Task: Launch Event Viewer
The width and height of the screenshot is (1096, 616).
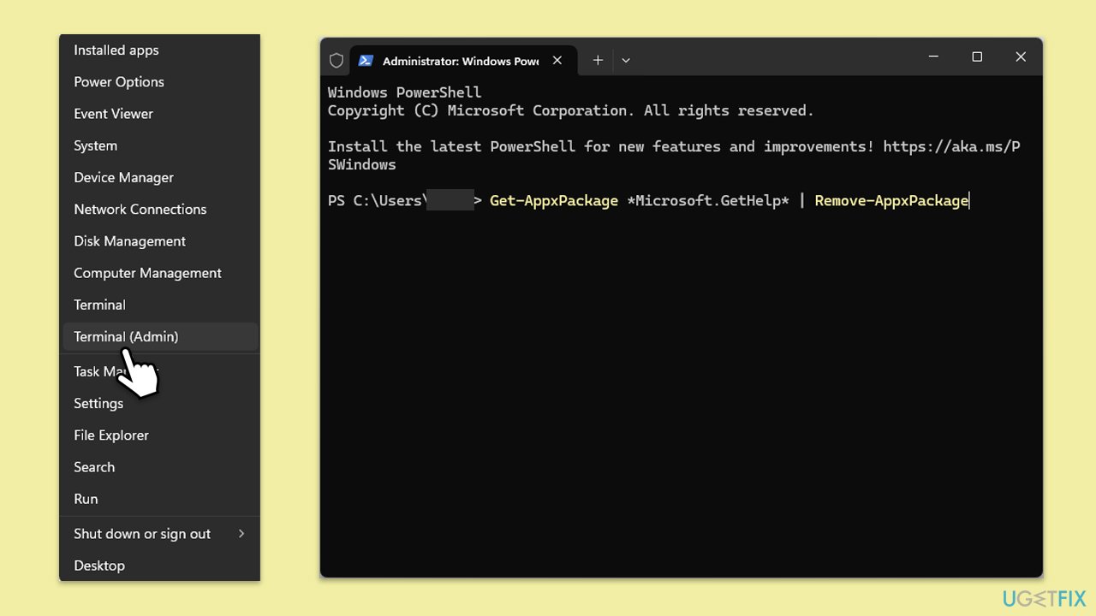Action: point(160,114)
